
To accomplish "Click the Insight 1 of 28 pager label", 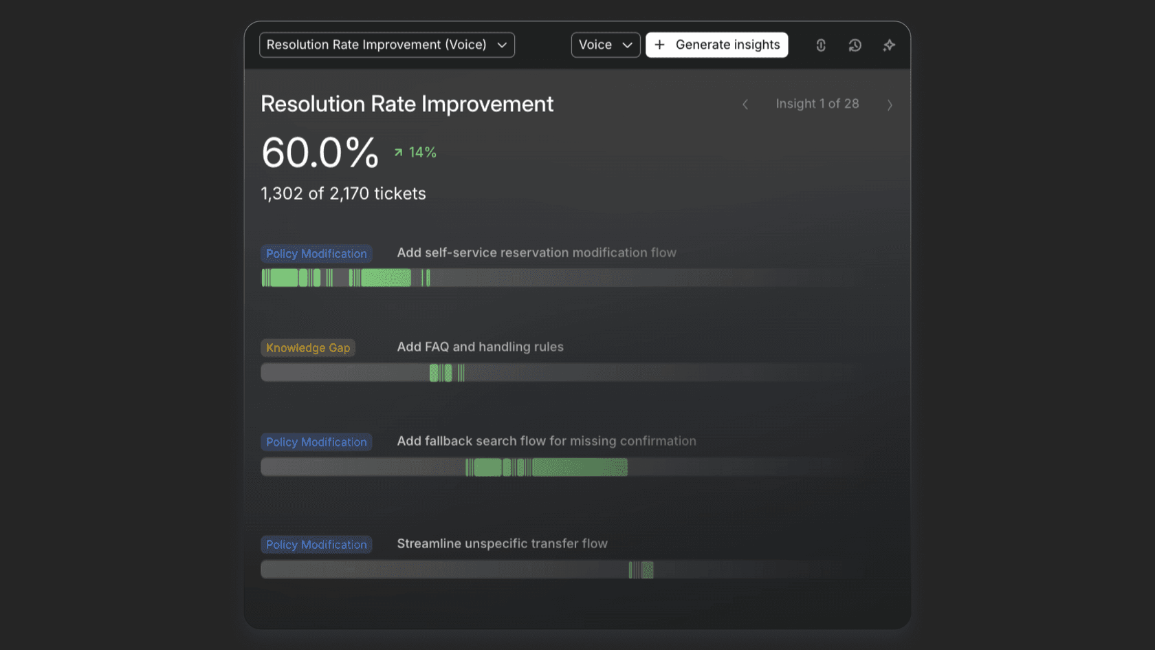I will point(817,104).
